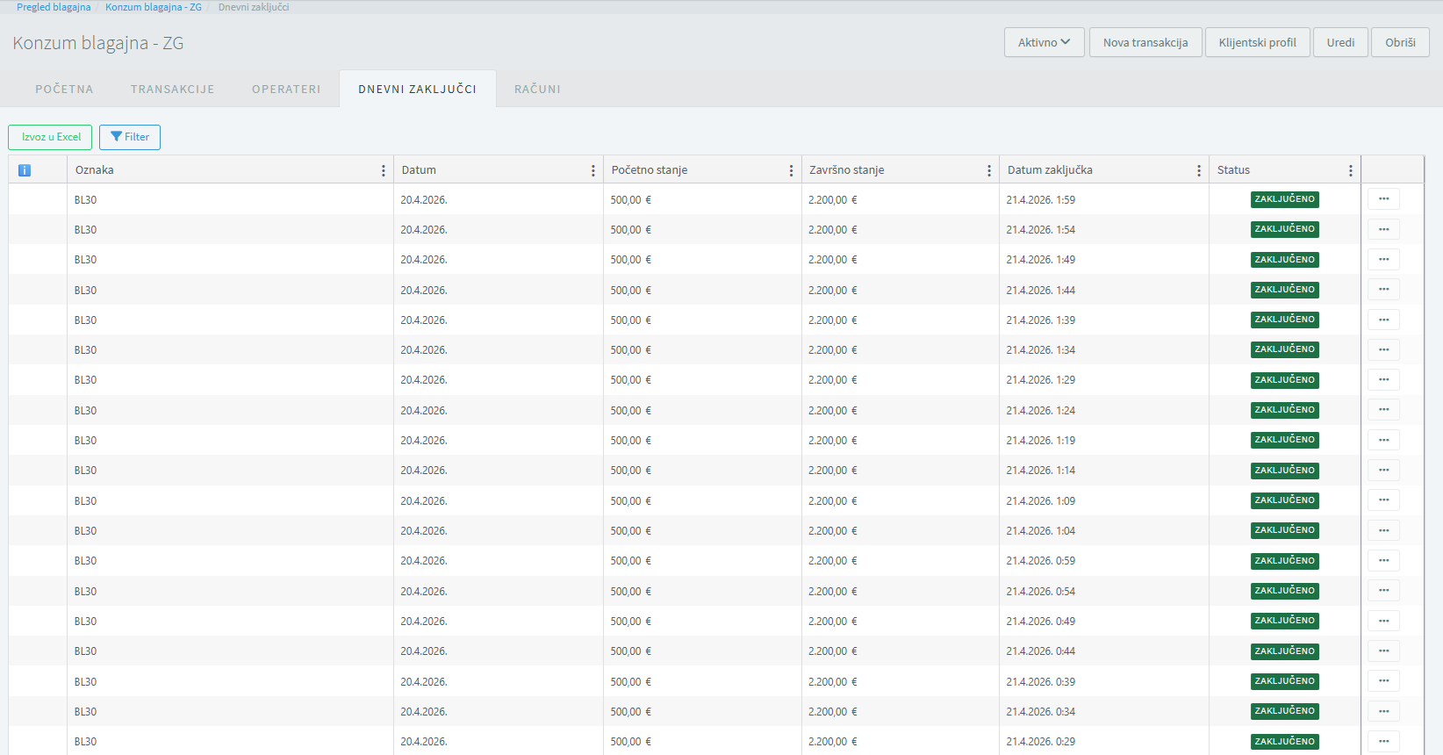Open the Operateri tab

(286, 89)
